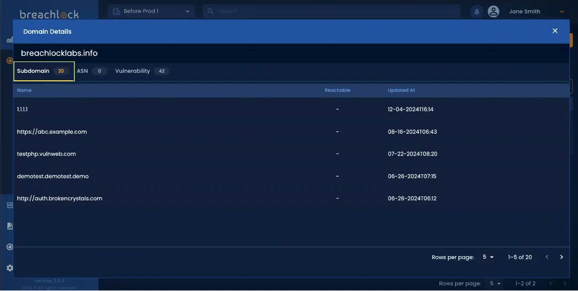578x291 pixels.
Task: Click the 1–5 of 20 pagination label
Action: tap(520, 257)
